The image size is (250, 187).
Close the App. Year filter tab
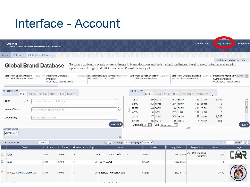(193, 93)
